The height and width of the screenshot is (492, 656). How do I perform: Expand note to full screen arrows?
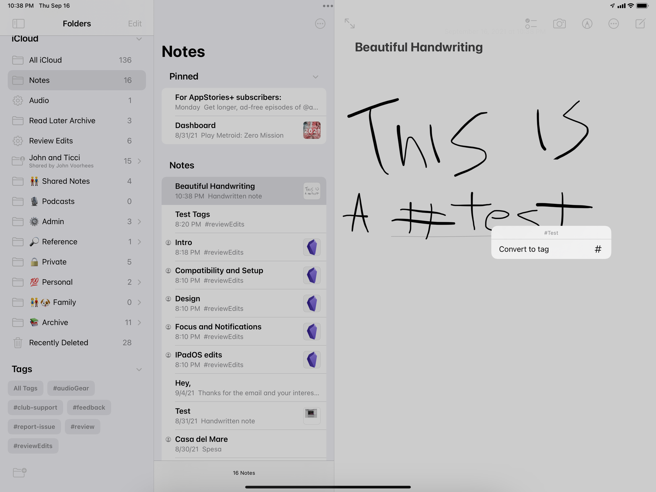point(349,23)
